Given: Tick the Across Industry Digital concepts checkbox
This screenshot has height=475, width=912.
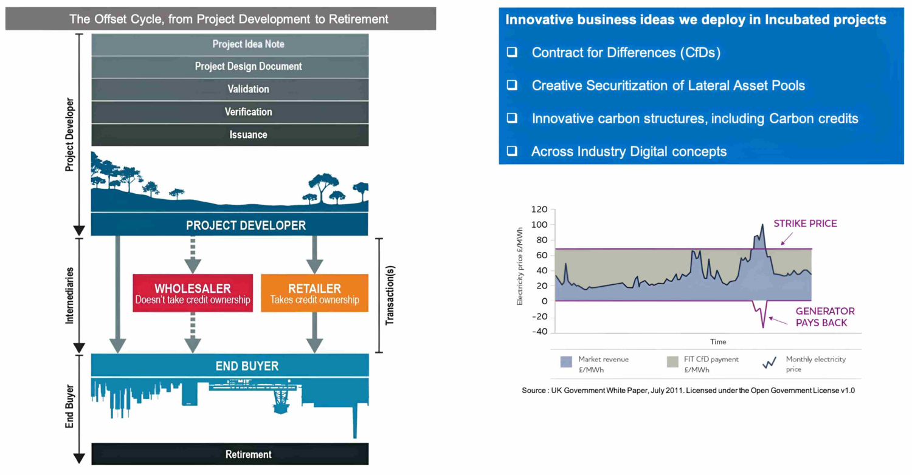Looking at the screenshot, I should [x=512, y=151].
